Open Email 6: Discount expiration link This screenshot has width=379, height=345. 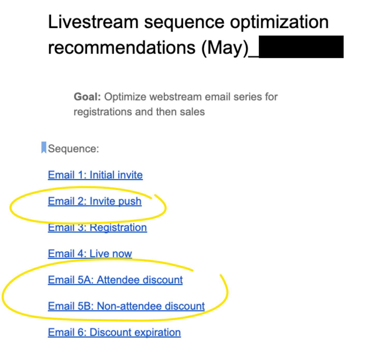click(114, 332)
